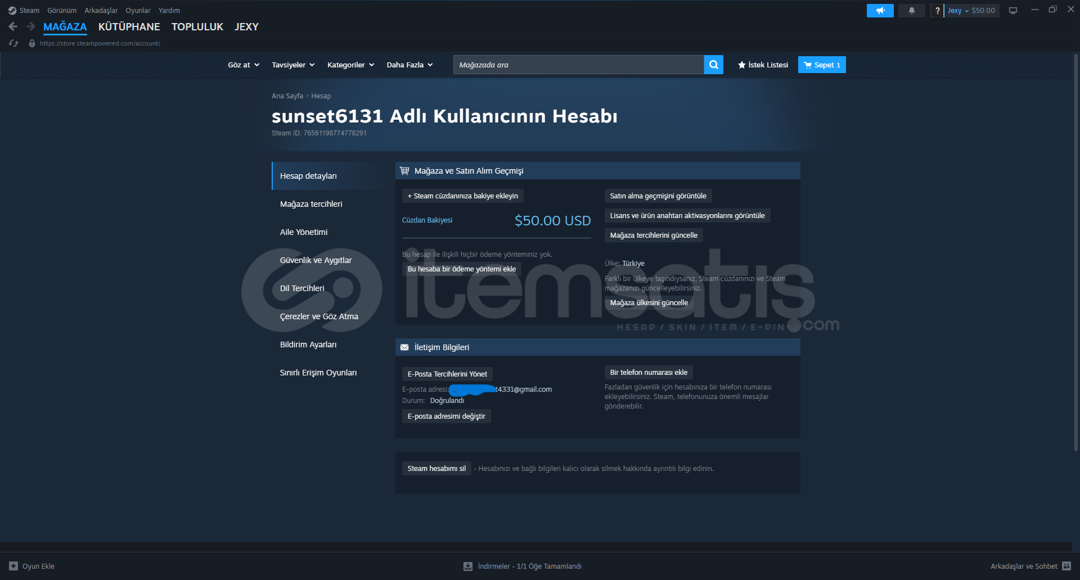Select Dil Tercihleri in sidebar

pyautogui.click(x=329, y=288)
